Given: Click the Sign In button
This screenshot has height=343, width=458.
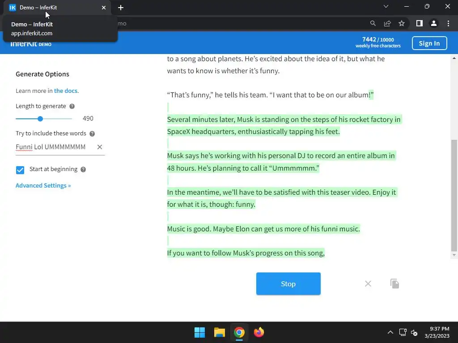Looking at the screenshot, I should coord(429,43).
